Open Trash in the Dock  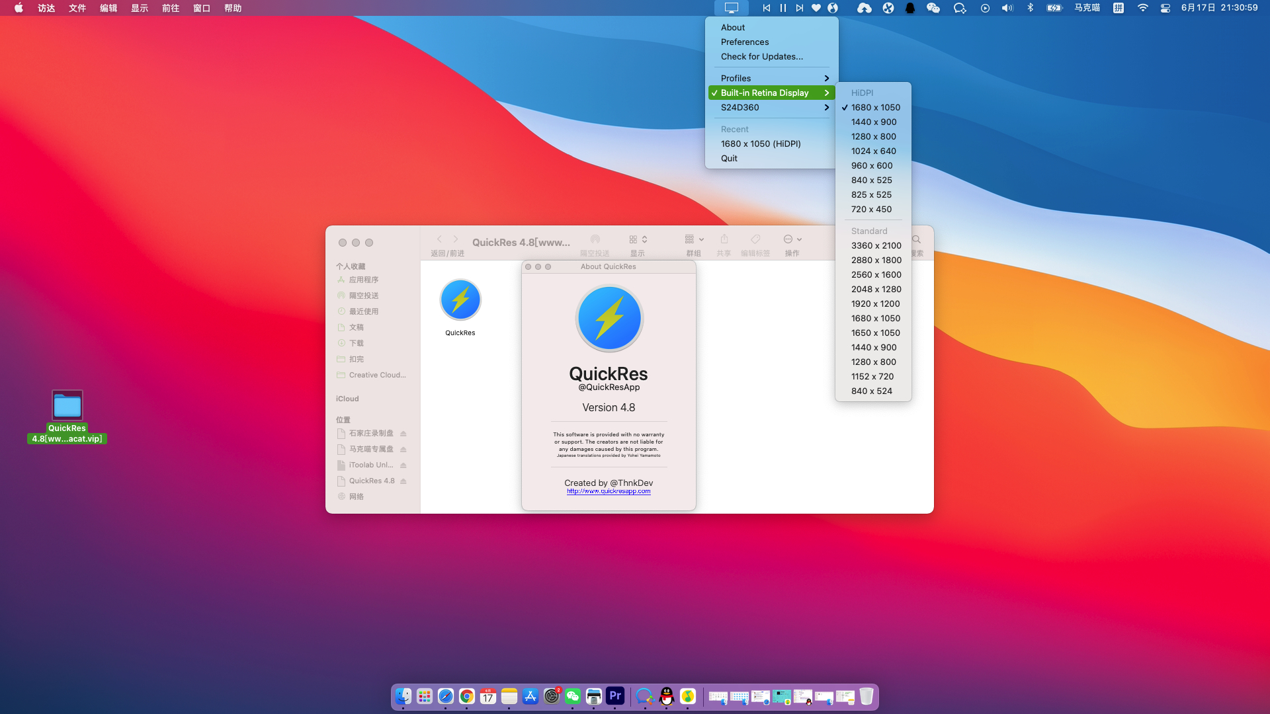click(867, 696)
